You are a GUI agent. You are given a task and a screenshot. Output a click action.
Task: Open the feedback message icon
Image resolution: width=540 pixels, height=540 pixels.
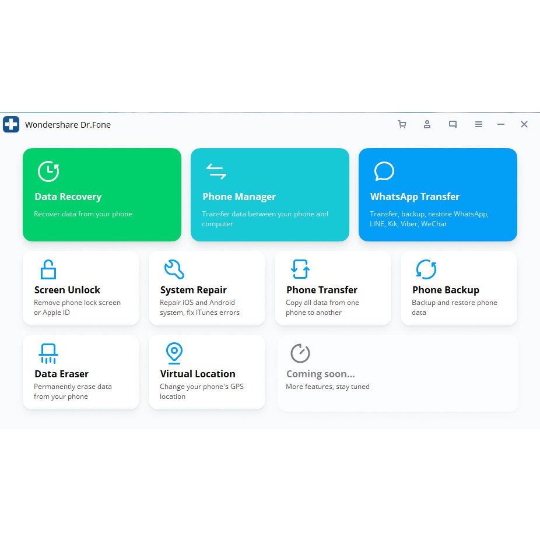(x=453, y=124)
